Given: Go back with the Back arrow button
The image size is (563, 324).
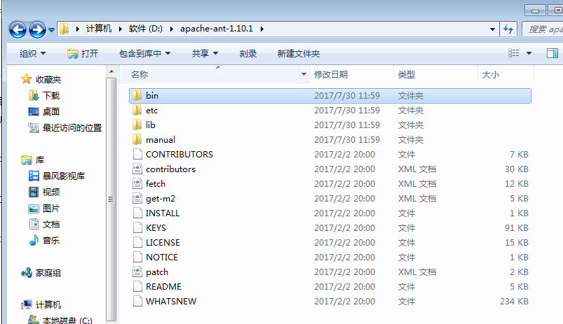Looking at the screenshot, I should tap(18, 29).
